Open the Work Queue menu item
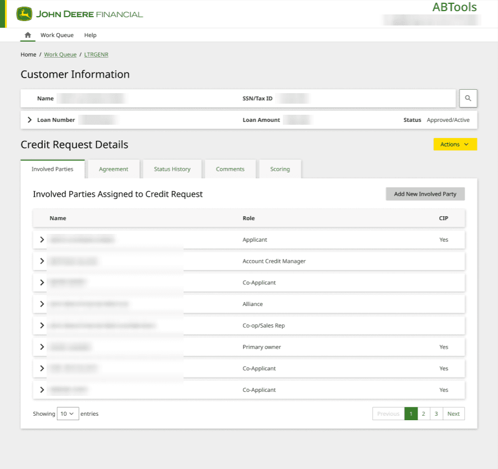The height and width of the screenshot is (469, 498). (57, 35)
